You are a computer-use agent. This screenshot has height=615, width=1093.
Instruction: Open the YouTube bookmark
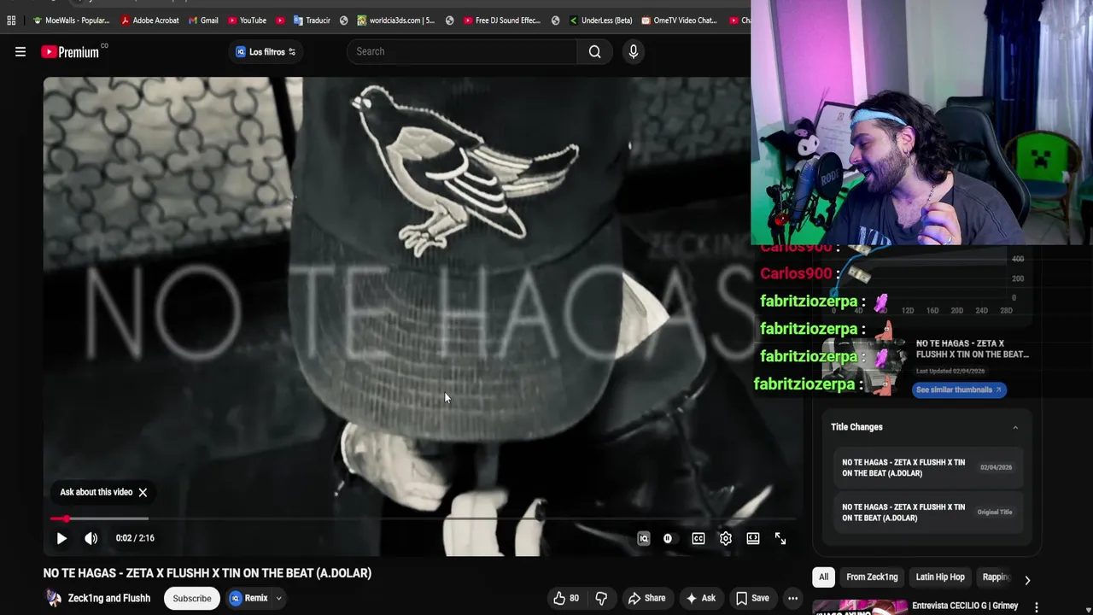tap(247, 20)
